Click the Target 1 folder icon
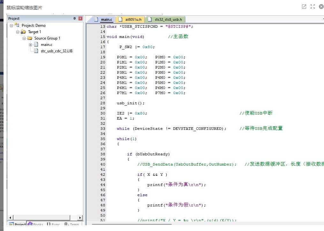Screen dimensions: 324x231 click(23, 32)
